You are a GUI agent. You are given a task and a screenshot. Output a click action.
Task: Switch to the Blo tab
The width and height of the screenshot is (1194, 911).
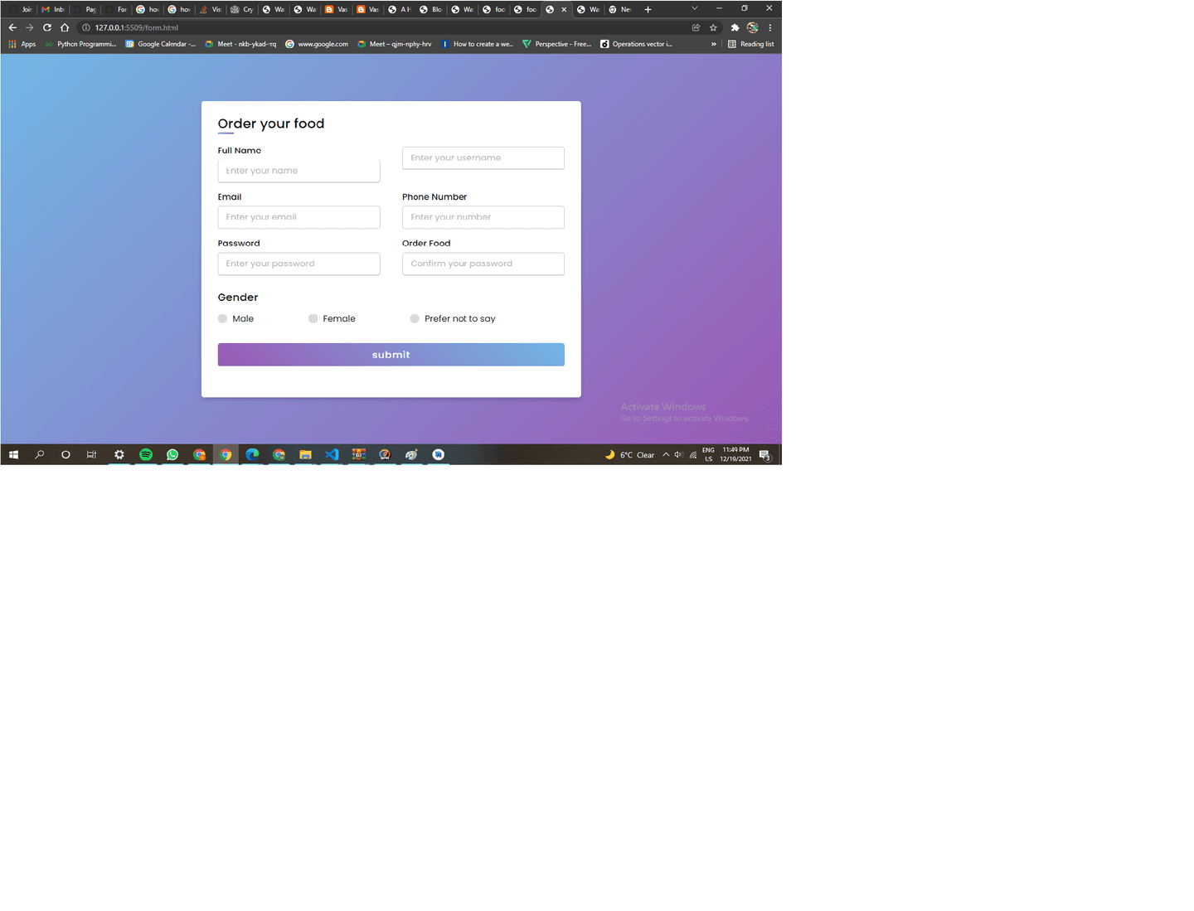tap(431, 9)
